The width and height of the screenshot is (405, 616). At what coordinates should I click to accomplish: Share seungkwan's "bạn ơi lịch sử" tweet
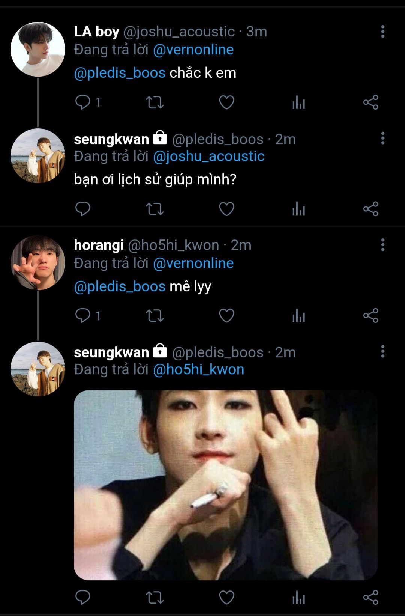point(370,209)
